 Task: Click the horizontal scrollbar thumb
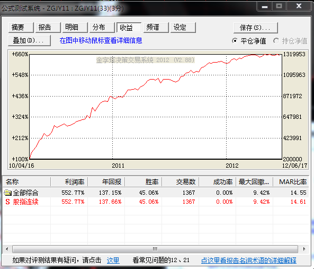[155, 249]
